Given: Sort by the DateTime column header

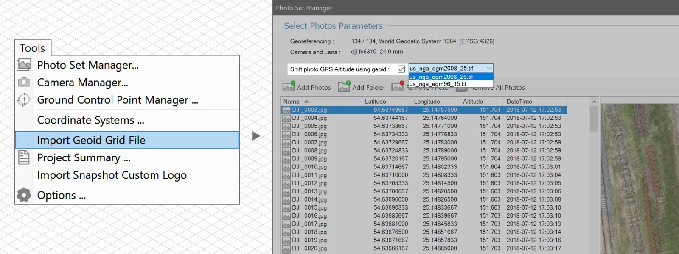Looking at the screenshot, I should point(535,102).
